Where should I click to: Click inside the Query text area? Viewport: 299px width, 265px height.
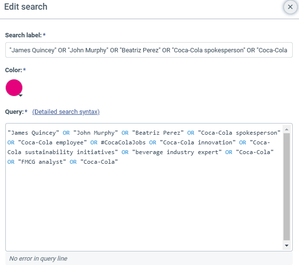coord(144,187)
